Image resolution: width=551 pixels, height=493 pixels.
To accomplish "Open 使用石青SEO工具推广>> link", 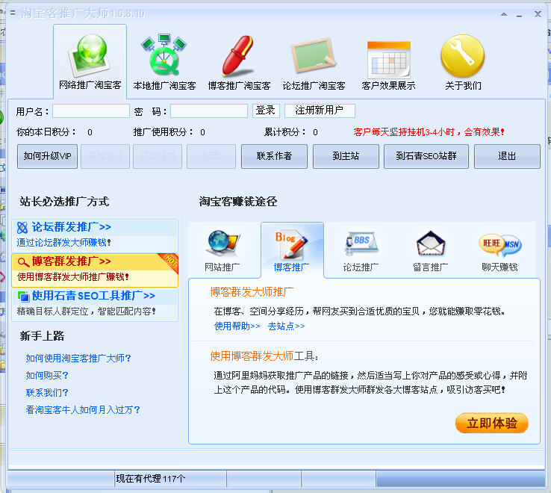I will click(x=93, y=296).
